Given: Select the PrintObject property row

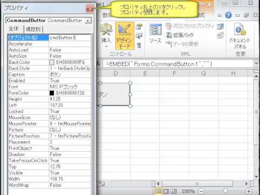Looking at the screenshot, I should pyautogui.click(x=49, y=148).
